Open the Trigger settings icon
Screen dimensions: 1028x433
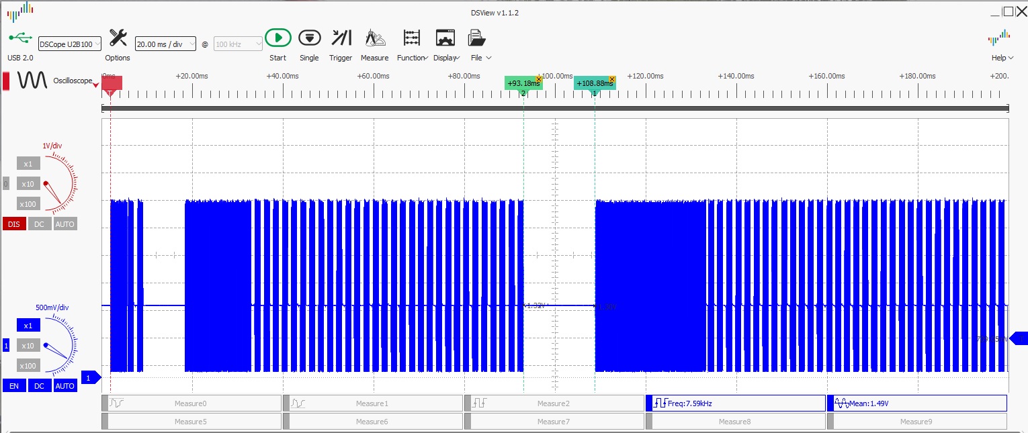tap(341, 38)
